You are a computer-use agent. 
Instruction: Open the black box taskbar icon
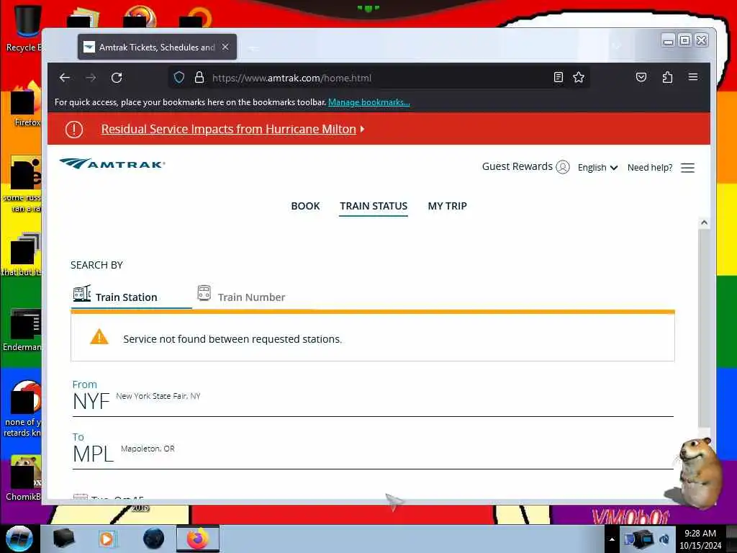pyautogui.click(x=63, y=539)
